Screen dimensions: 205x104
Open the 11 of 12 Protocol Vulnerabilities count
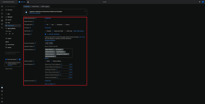click(70, 77)
